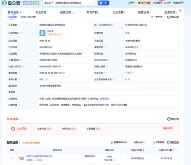Click the help icon beside 注册资本

click(x=19, y=47)
